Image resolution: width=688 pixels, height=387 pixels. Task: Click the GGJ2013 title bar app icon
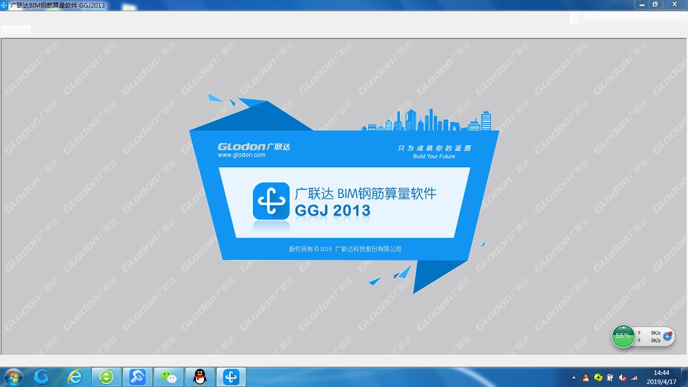pyautogui.click(x=5, y=5)
